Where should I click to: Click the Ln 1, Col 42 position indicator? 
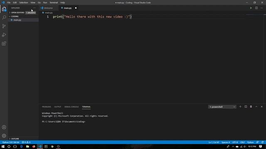point(214,142)
